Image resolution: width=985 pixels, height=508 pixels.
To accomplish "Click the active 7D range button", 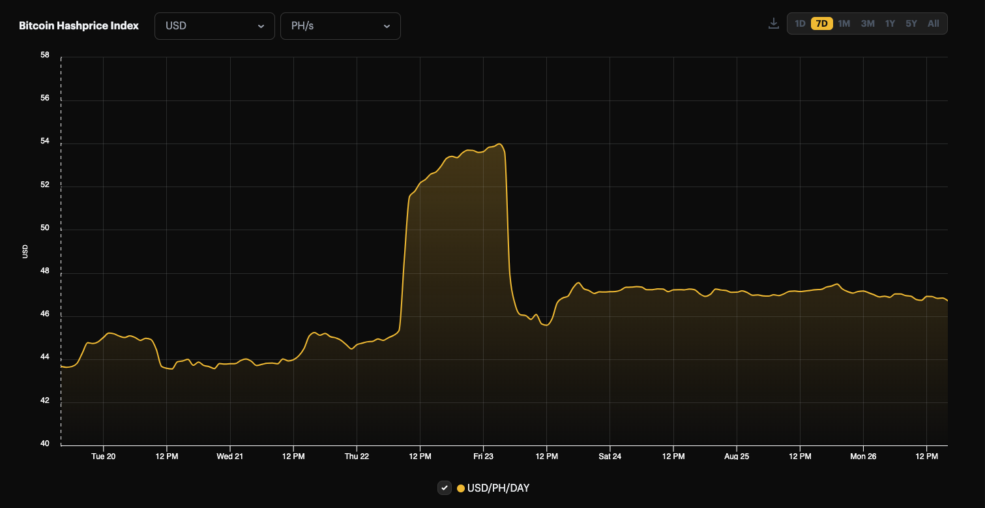I will tap(822, 23).
